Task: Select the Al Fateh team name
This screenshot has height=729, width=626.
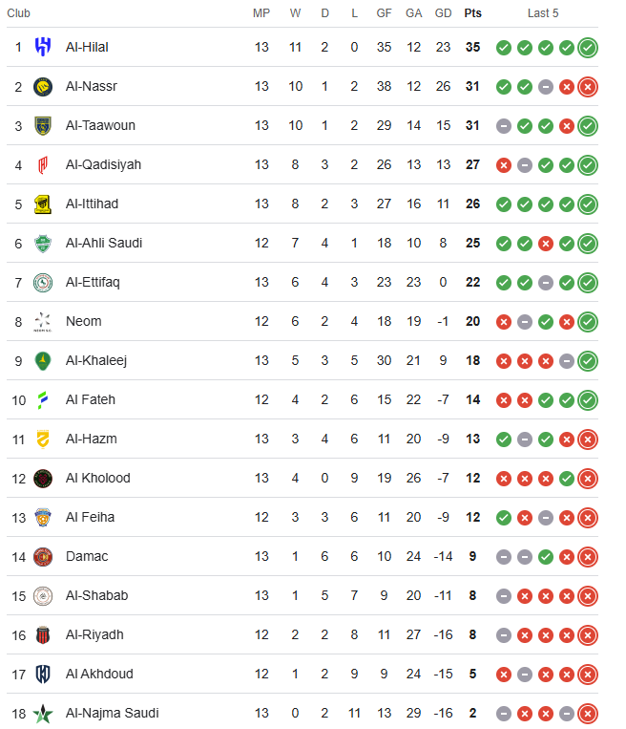Action: (90, 399)
